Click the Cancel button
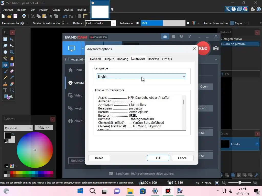Screen dimensions: 262x196 (182, 158)
